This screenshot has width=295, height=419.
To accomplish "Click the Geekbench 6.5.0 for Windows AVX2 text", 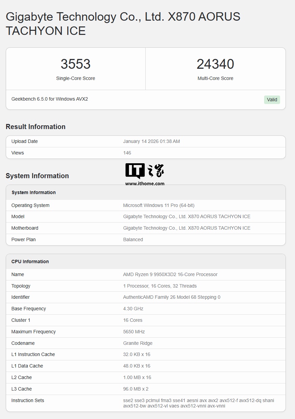I will [x=50, y=99].
